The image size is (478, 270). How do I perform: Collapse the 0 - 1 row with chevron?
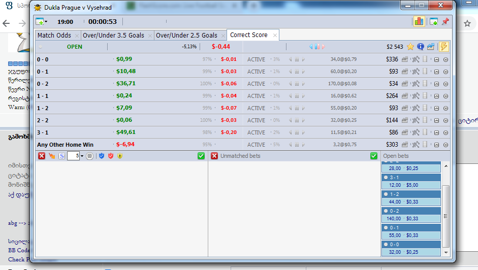point(436,72)
